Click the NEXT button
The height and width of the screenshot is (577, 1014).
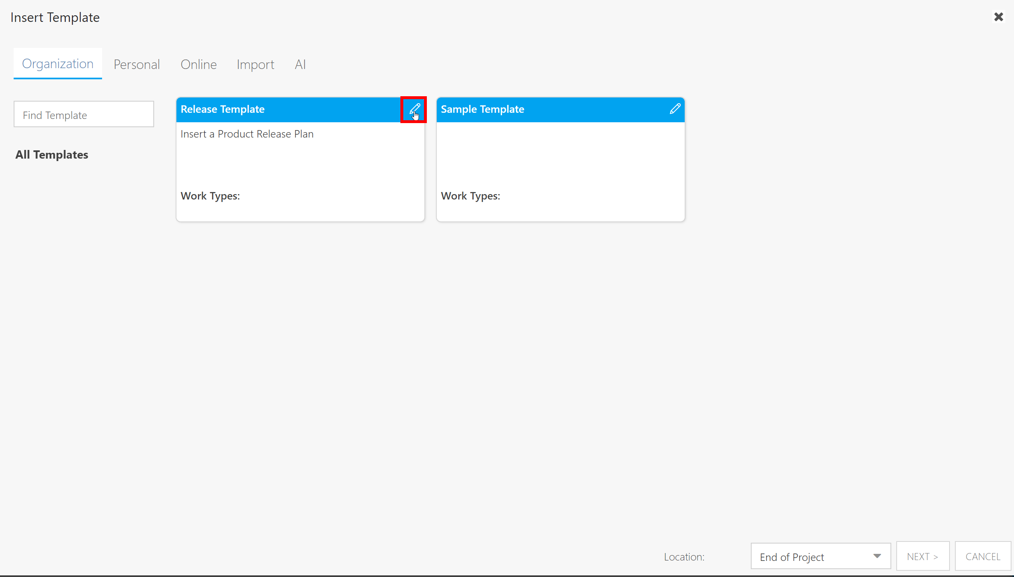click(923, 556)
